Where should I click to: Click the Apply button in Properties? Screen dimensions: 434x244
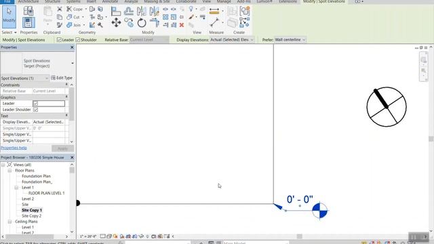pyautogui.click(x=62, y=148)
